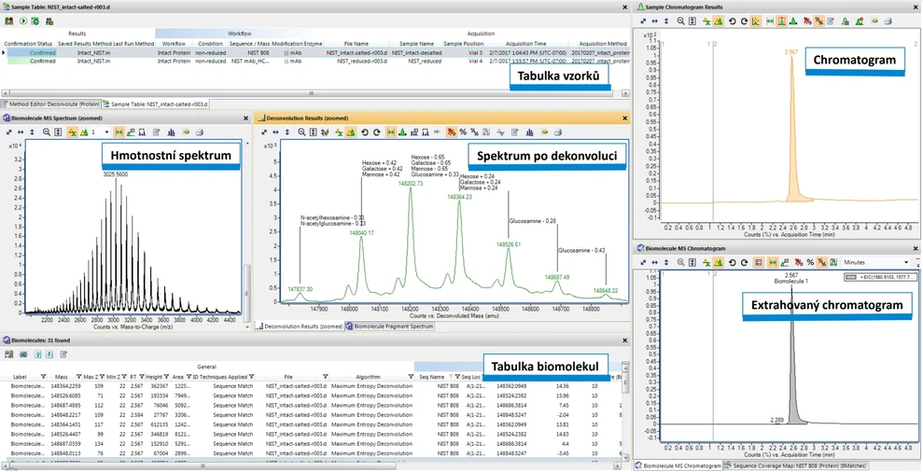Switch to Method Editor: Deconvolute (Protein) tab
Image resolution: width=923 pixels, height=472 pixels.
(x=50, y=104)
